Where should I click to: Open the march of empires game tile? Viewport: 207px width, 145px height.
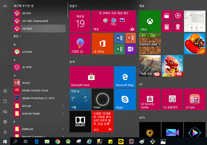pos(150,66)
